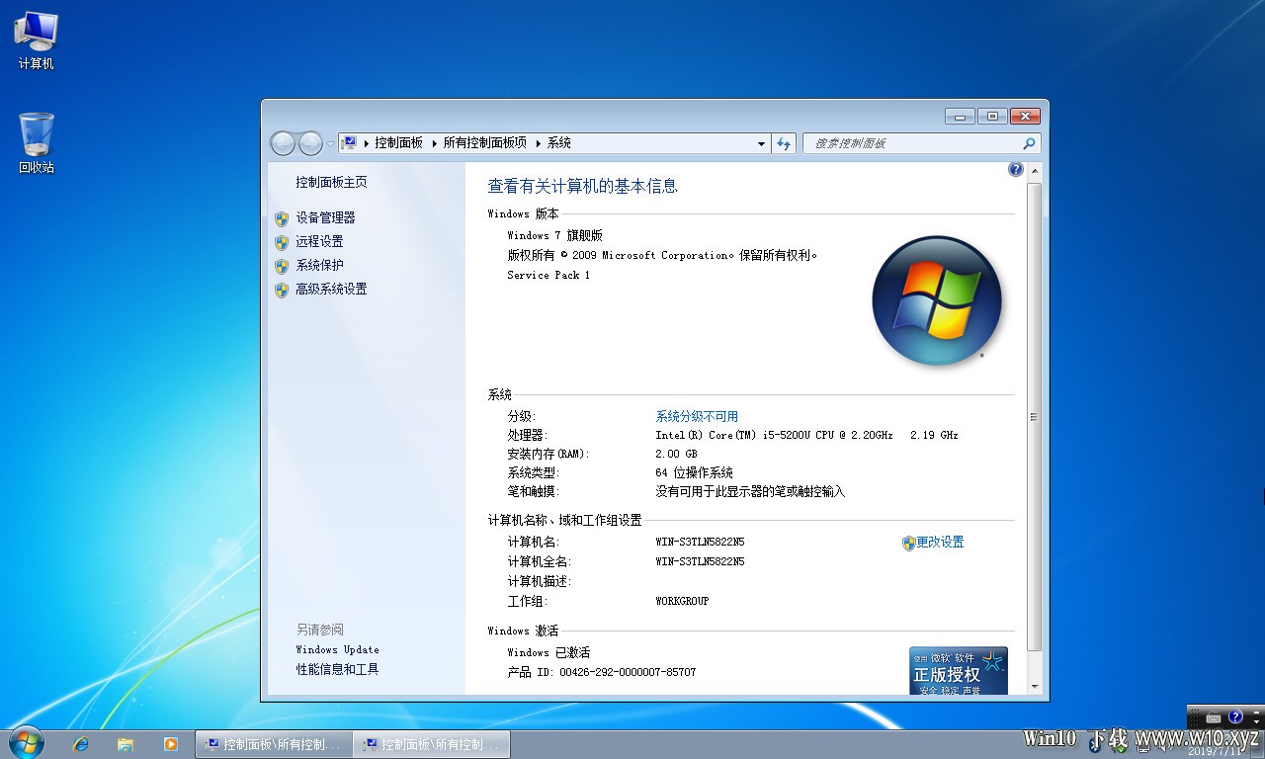Screen dimensions: 1265x759
Task: Expand breadcrumb arrow before 控制面板
Action: point(366,143)
